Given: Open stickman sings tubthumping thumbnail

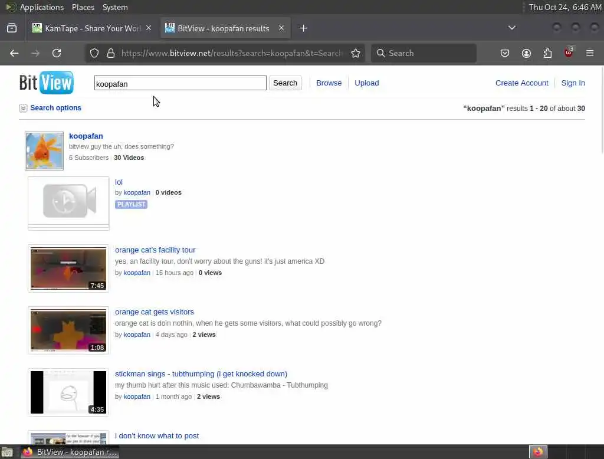Looking at the screenshot, I should (68, 392).
